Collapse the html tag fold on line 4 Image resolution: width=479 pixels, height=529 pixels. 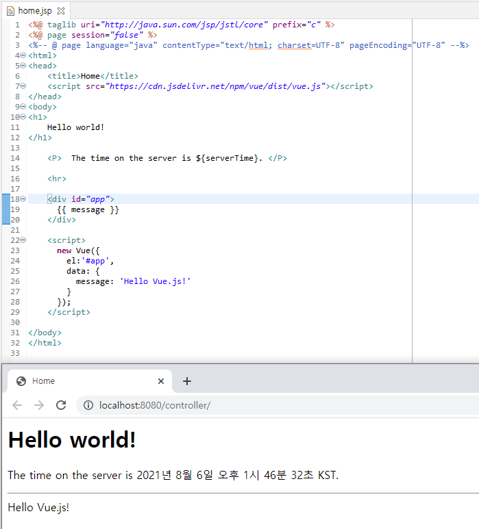(x=23, y=55)
